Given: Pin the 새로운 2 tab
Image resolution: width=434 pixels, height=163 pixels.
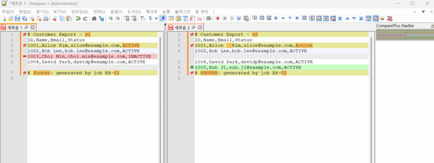Looking at the screenshot, I should click(194, 28).
